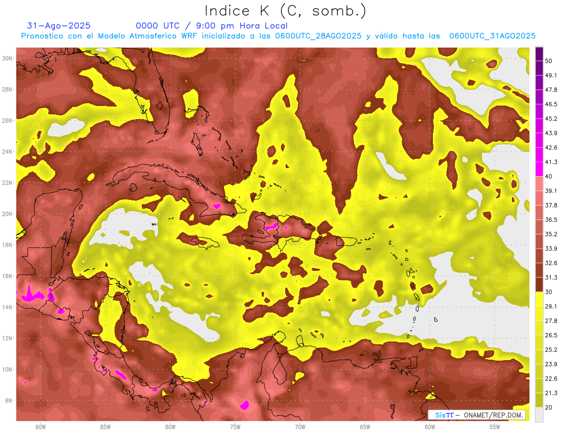Screen dimensions: 561x433
Task: Select the '45.2' scale label
Action: tap(551, 119)
